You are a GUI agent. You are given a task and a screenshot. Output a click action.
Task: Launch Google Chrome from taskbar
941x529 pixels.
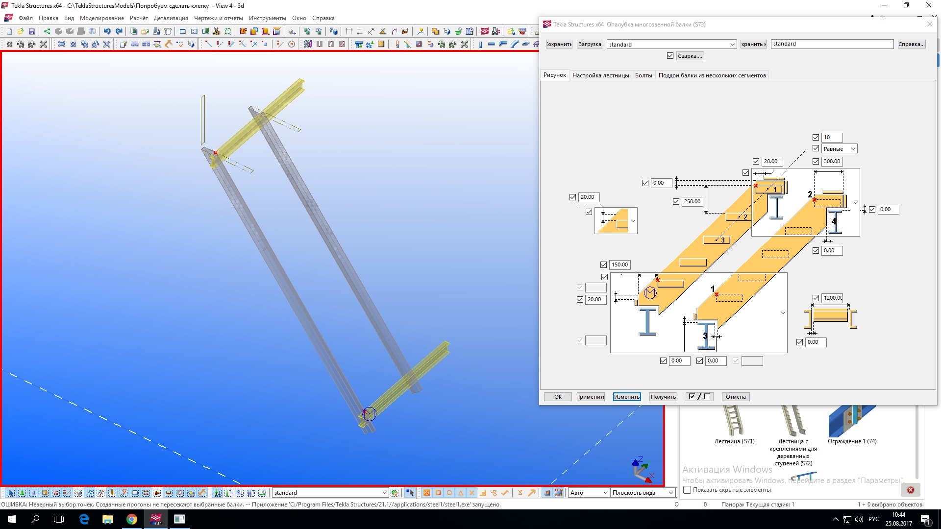[x=132, y=519]
